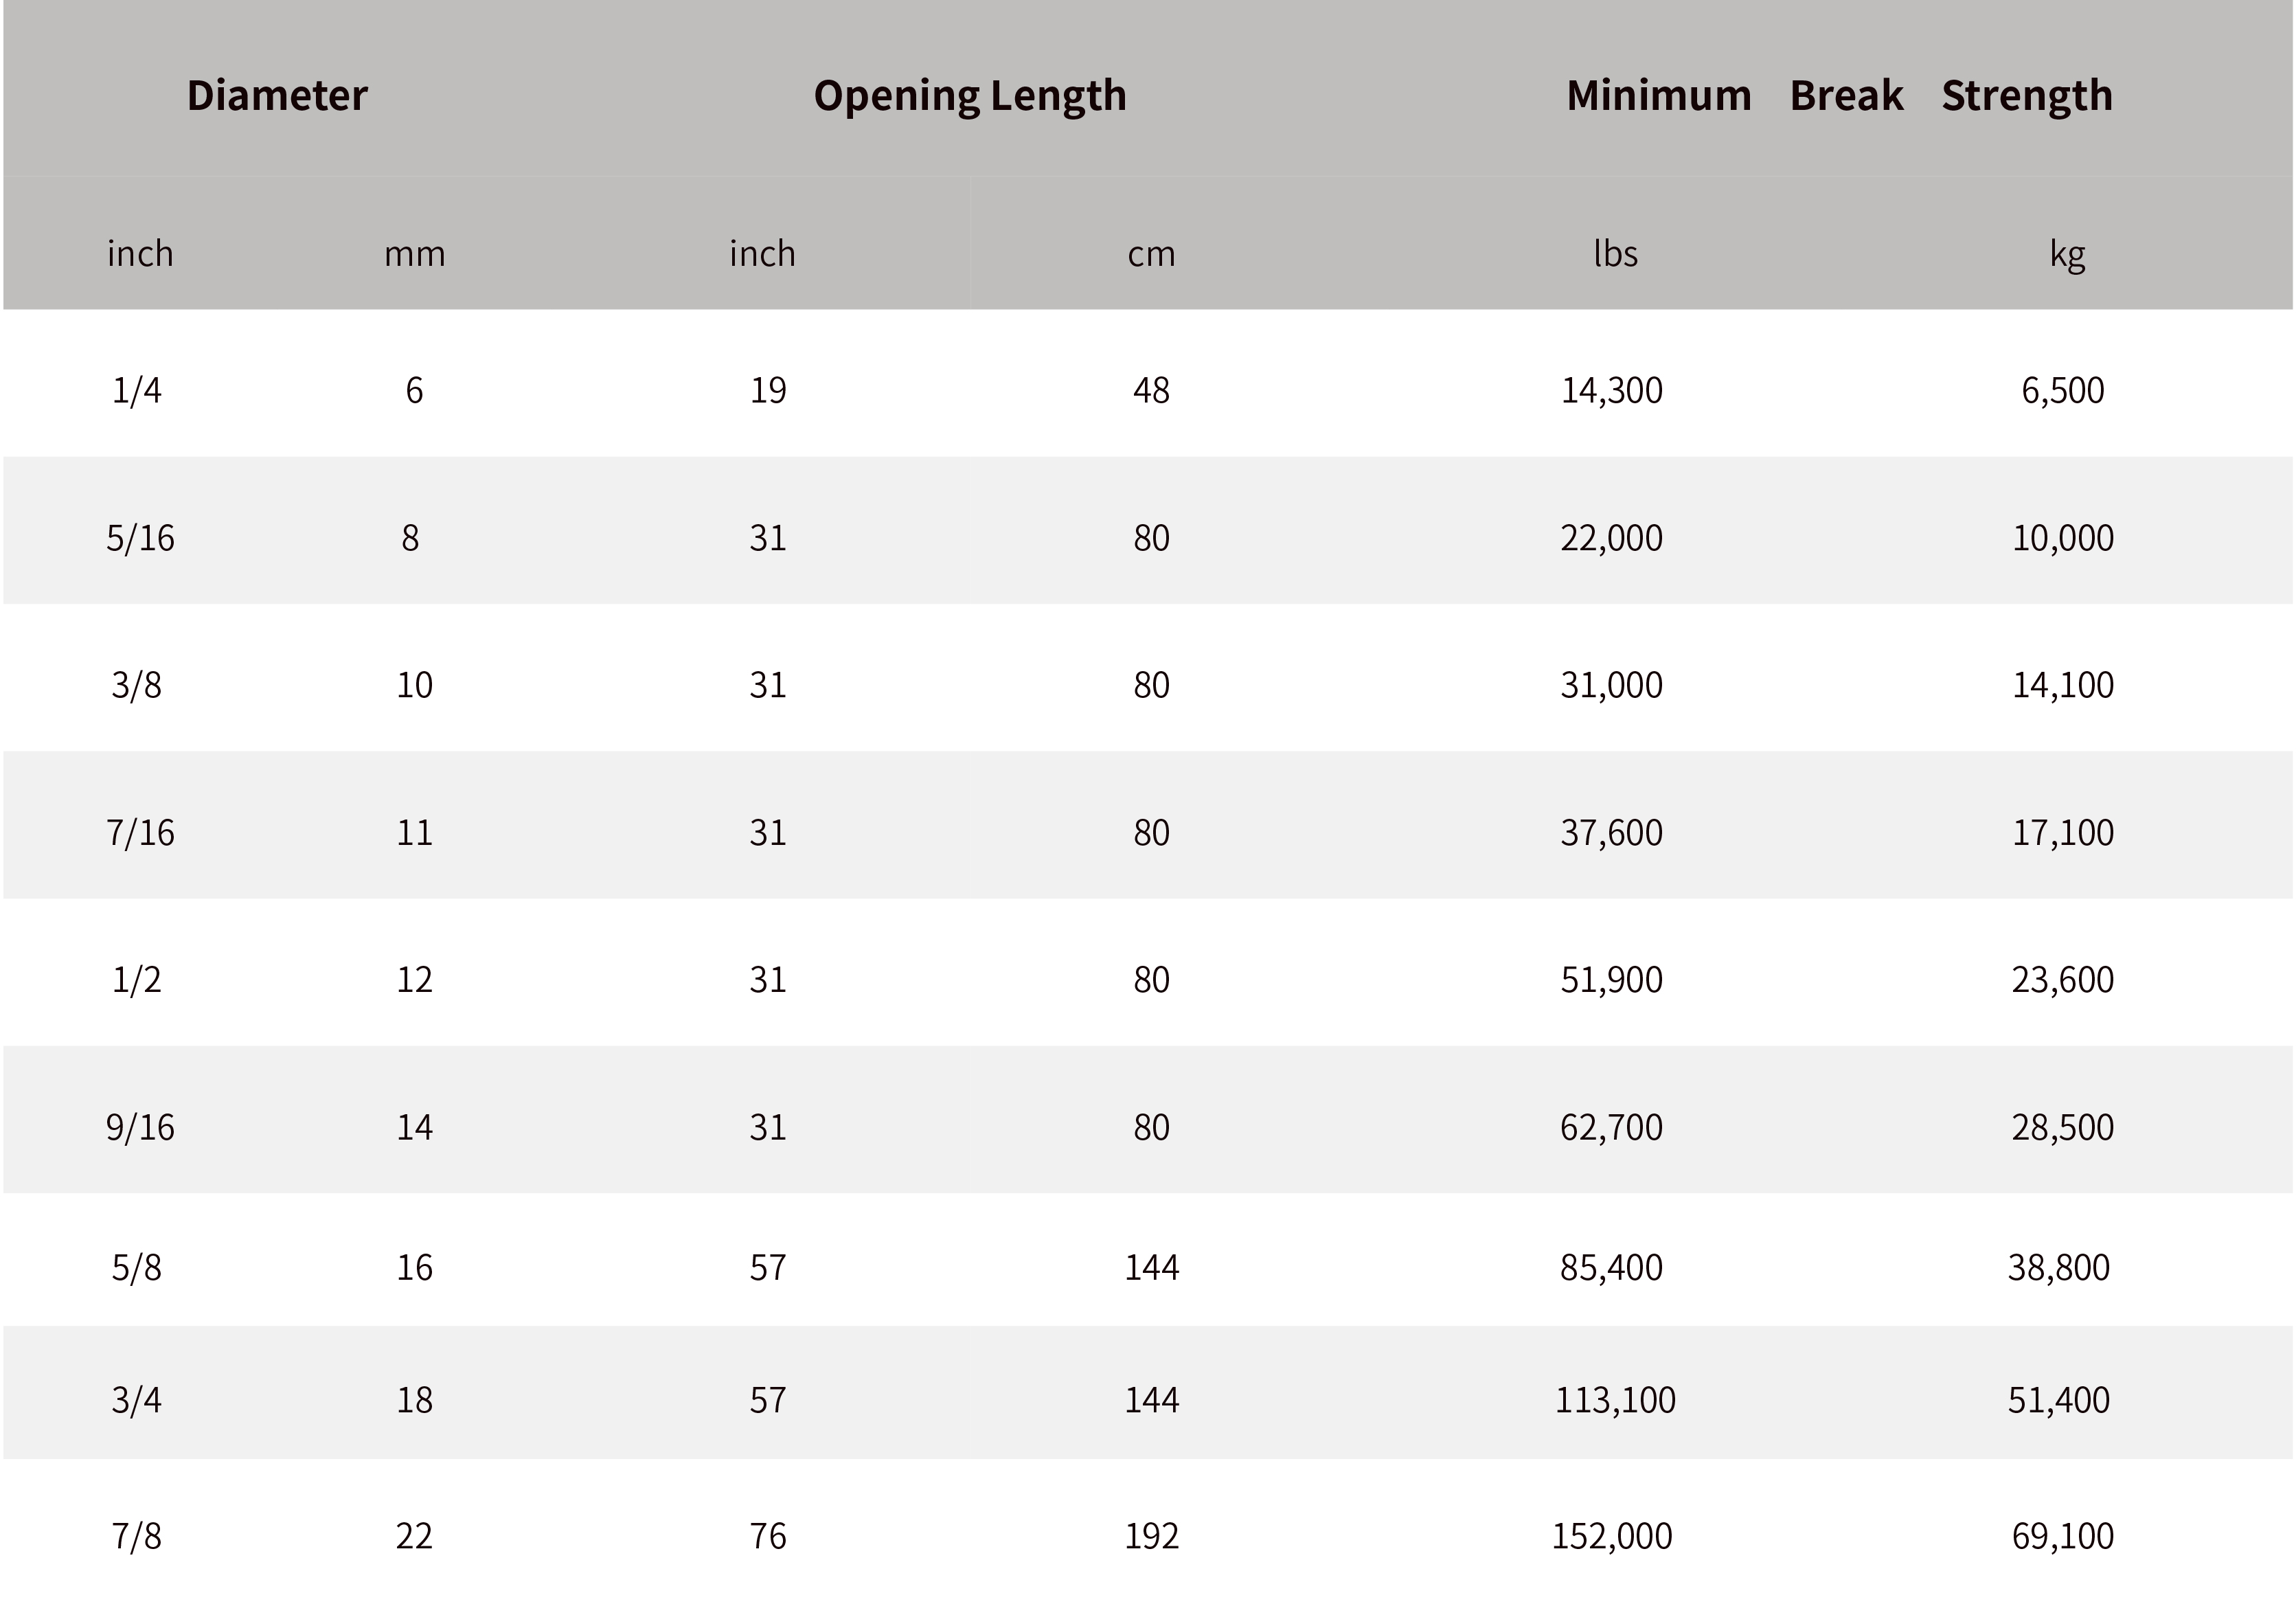Select the lbs unit subheader

[x=1615, y=254]
